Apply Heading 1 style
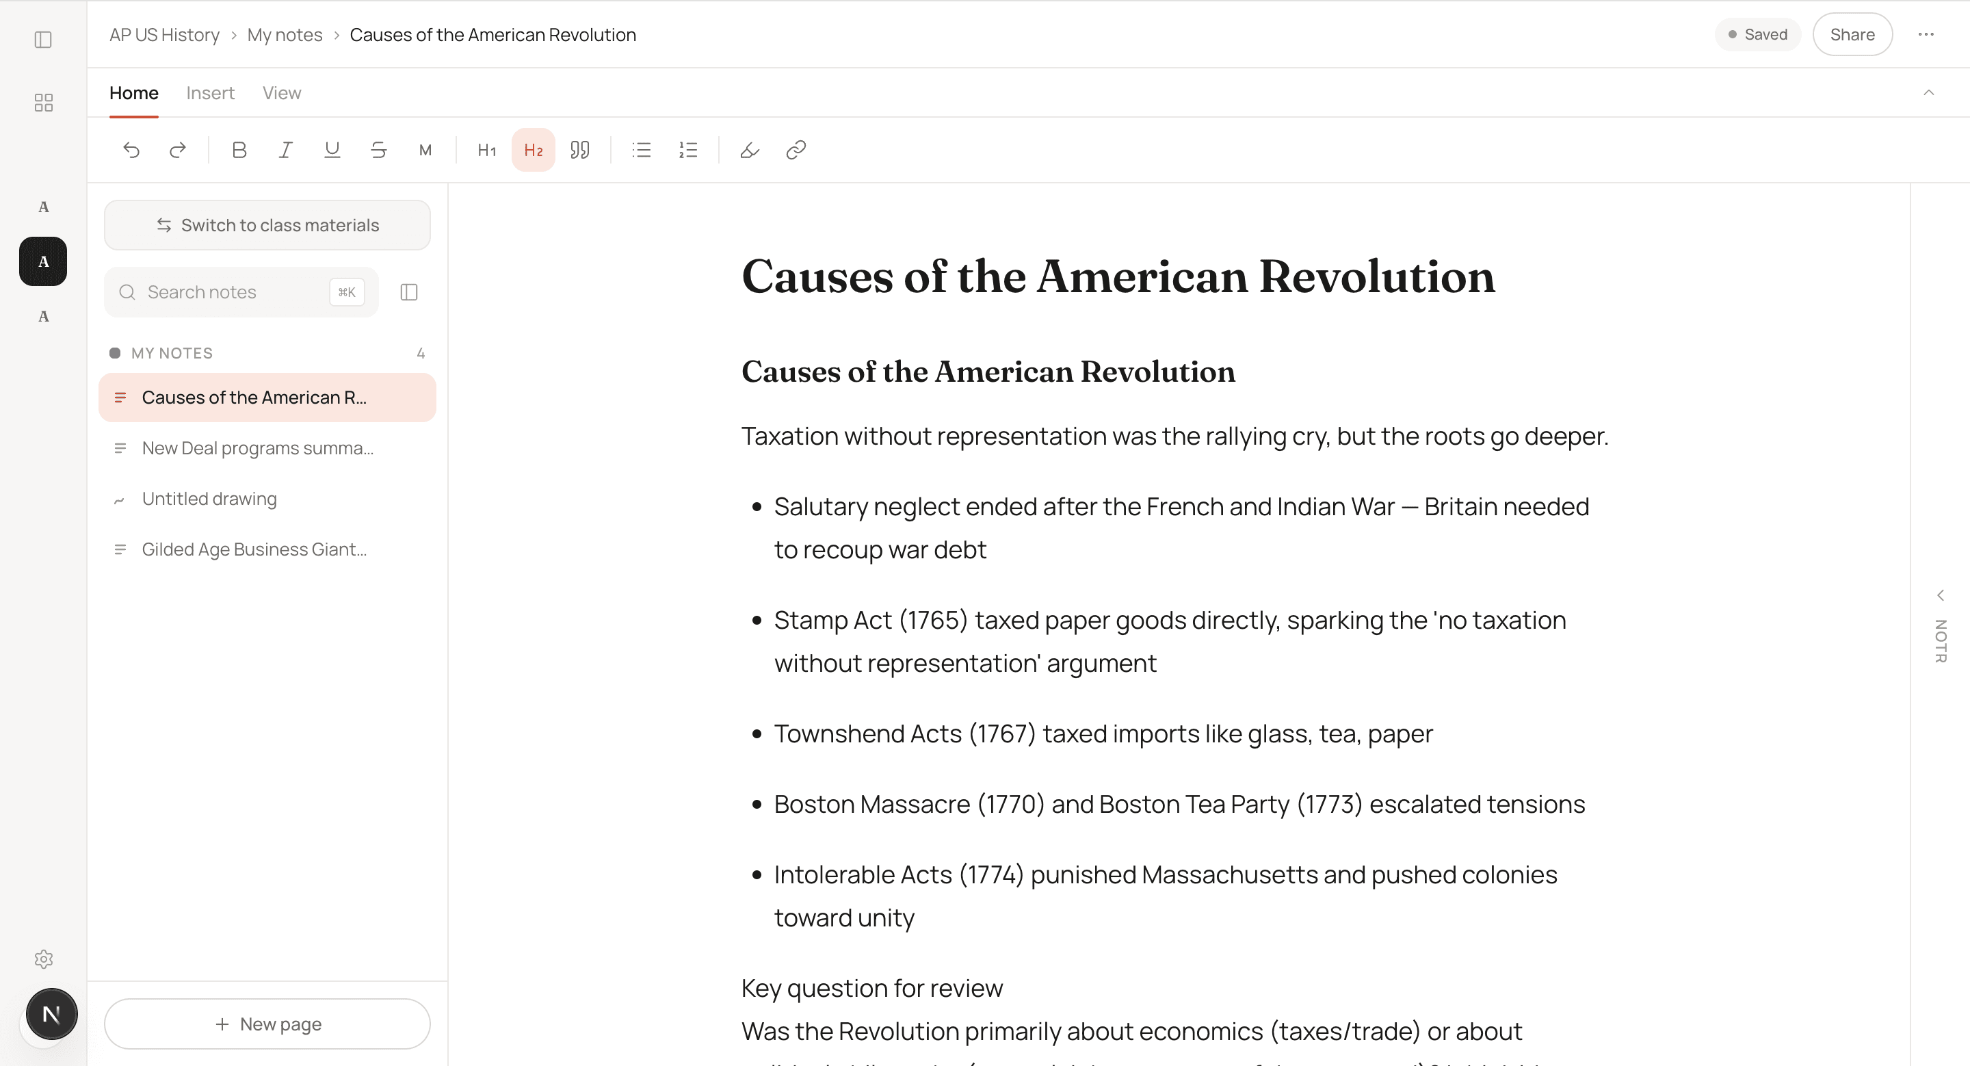Viewport: 1970px width, 1066px height. (487, 150)
